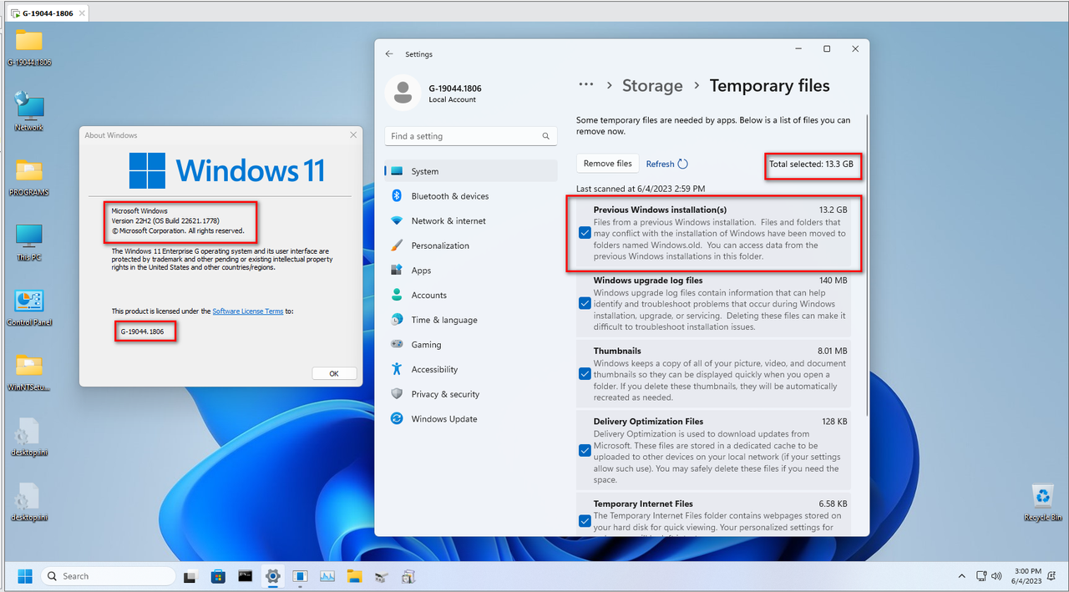This screenshot has height=592, width=1069.
Task: Click the Last scanned on 6/4/2023 text
Action: [x=641, y=189]
